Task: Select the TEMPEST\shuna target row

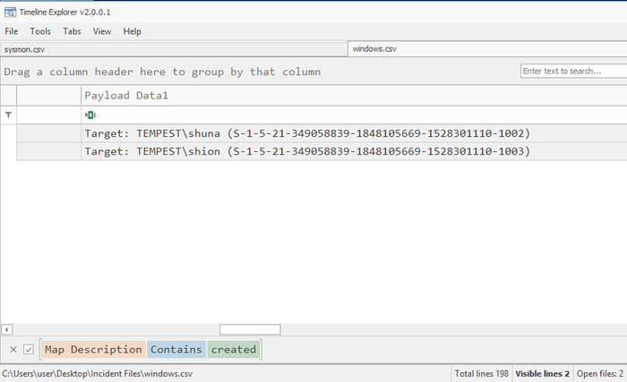Action: click(322, 133)
